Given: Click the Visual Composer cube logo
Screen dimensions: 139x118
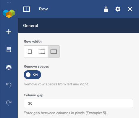Looking at the screenshot, I should coord(9,14).
